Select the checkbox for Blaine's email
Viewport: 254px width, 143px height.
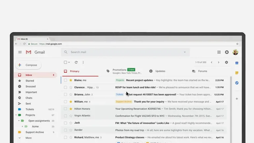click(65, 80)
